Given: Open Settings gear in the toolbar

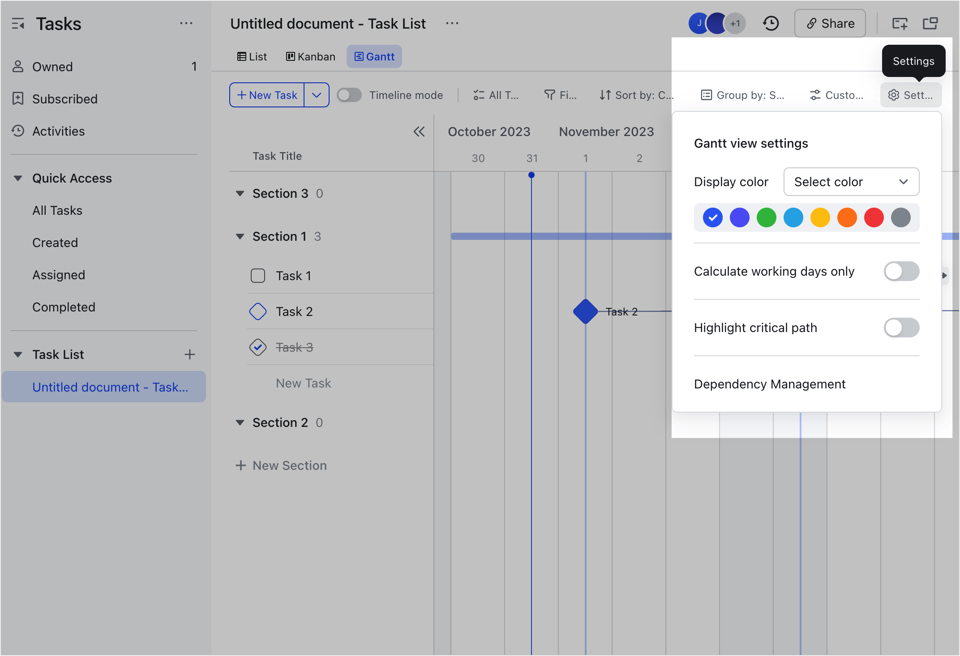Looking at the screenshot, I should point(911,95).
